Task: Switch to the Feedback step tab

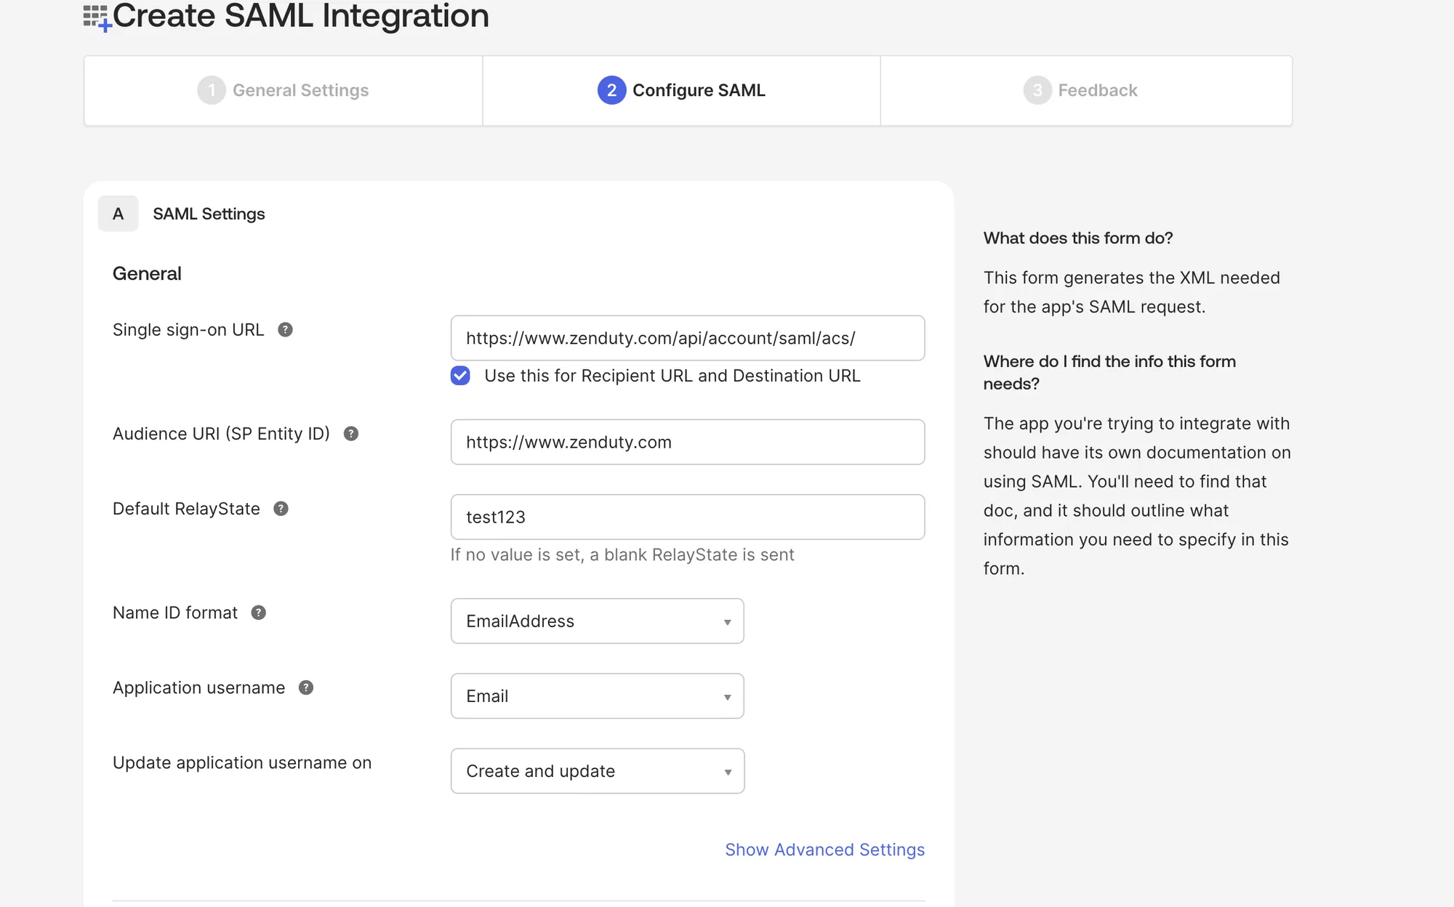Action: (1097, 90)
